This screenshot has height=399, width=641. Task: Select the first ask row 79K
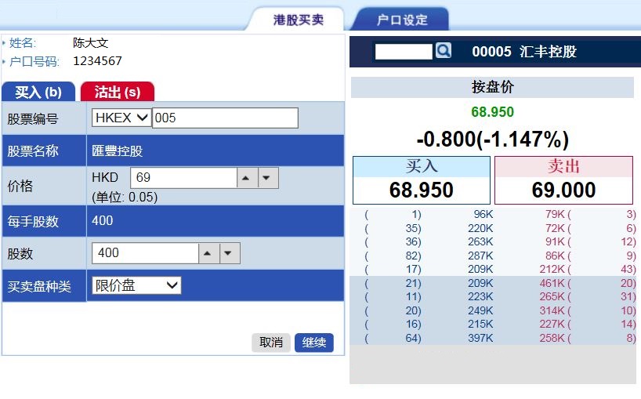point(556,213)
